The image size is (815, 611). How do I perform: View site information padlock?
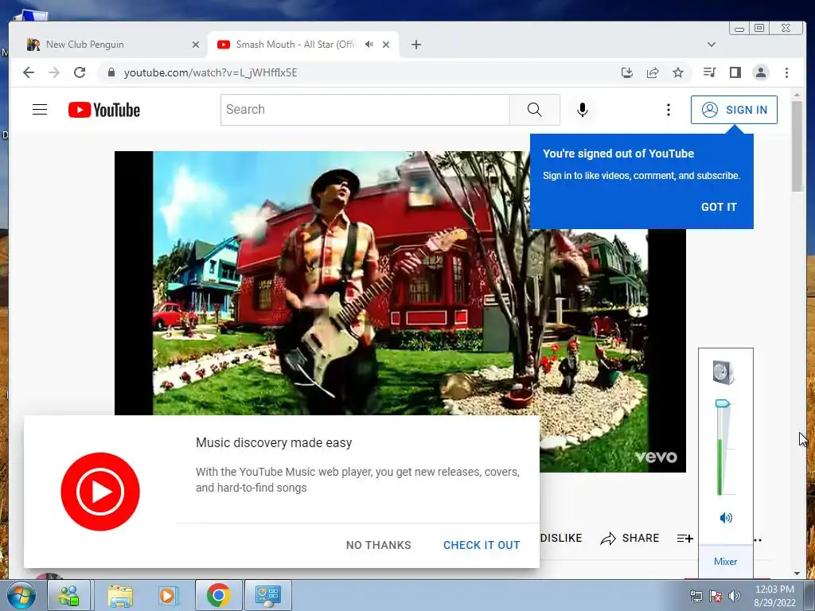click(x=111, y=72)
